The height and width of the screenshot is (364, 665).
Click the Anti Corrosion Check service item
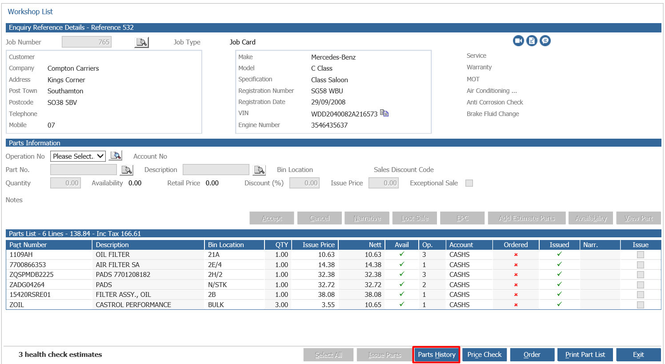click(x=495, y=102)
